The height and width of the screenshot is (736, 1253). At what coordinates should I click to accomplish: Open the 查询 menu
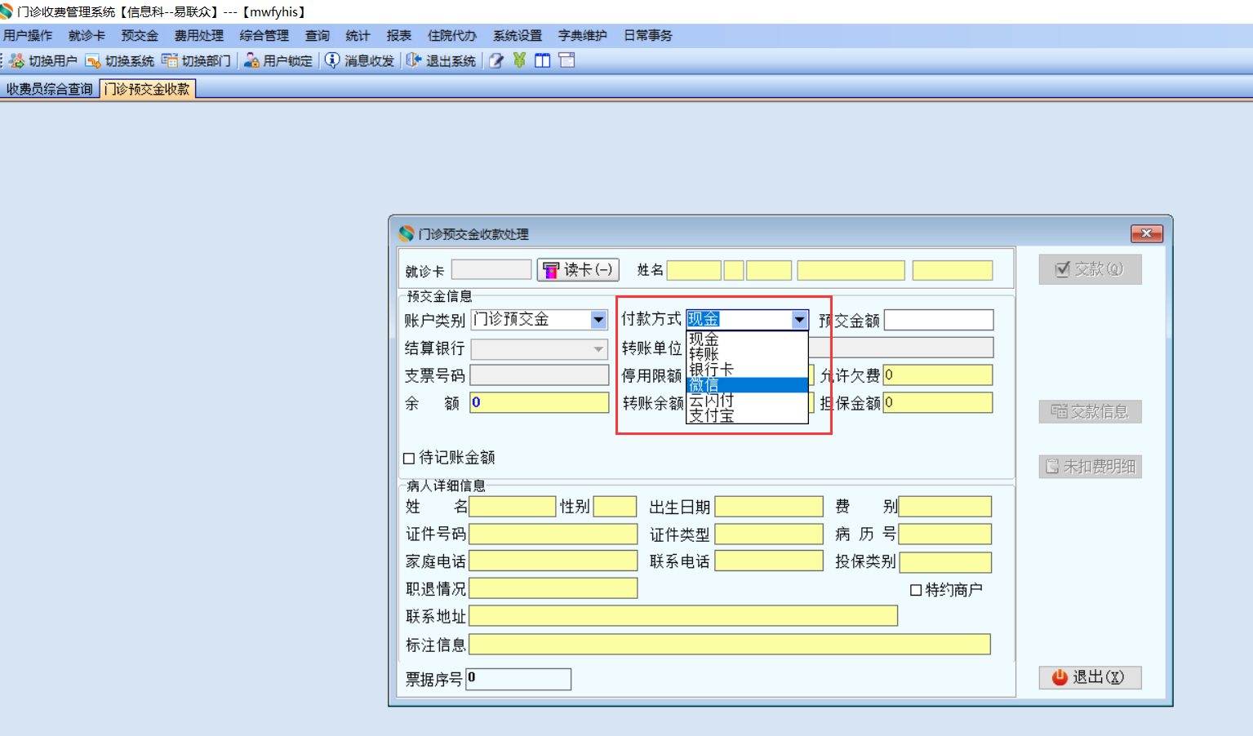[x=318, y=36]
